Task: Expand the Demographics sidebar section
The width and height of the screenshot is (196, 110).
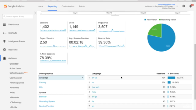Action: (10, 83)
